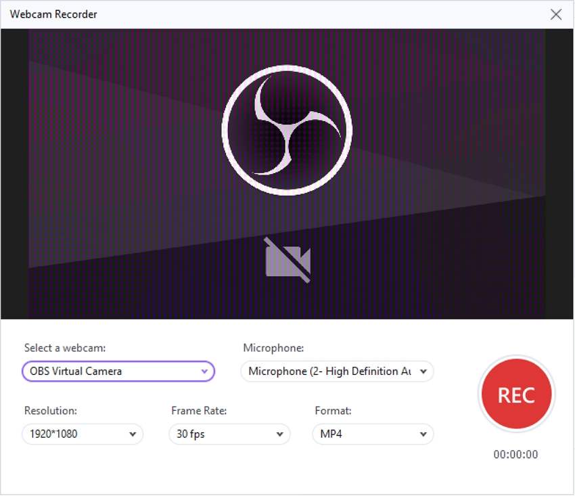The width and height of the screenshot is (575, 496).
Task: Click the crossed-out camera icon in preview
Action: click(x=287, y=260)
